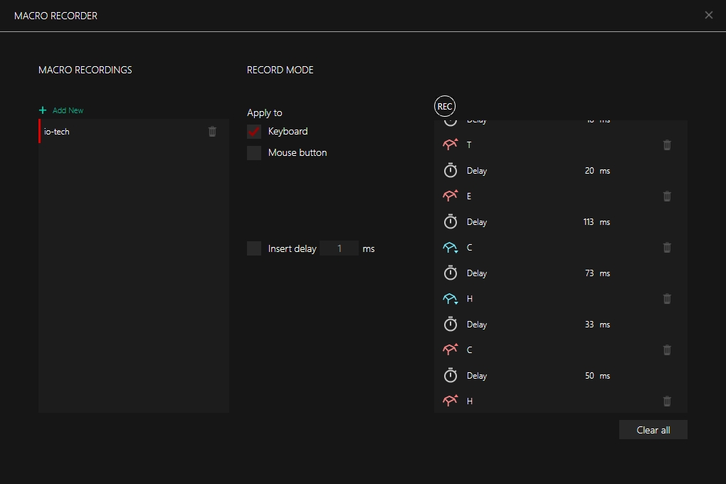726x484 pixels.
Task: Delete the blue key-press C step
Action: tap(667, 247)
